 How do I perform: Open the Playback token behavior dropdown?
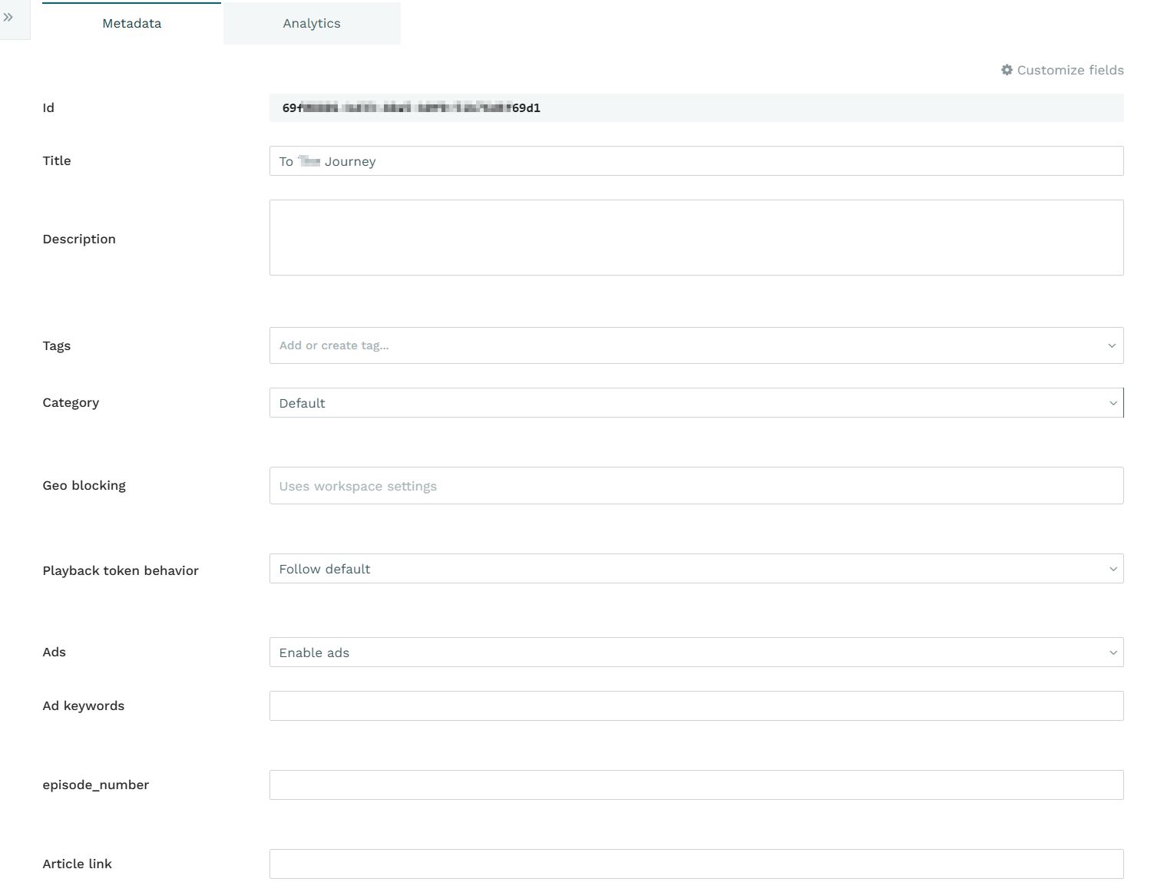[x=696, y=569]
